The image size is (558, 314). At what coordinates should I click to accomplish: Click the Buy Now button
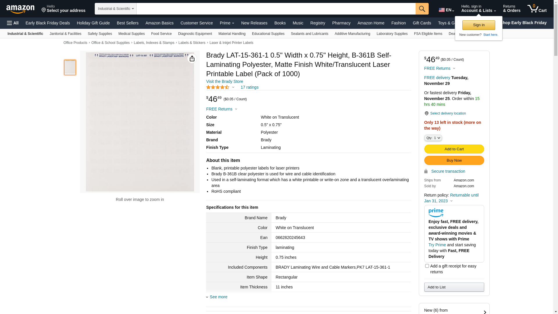click(x=454, y=160)
